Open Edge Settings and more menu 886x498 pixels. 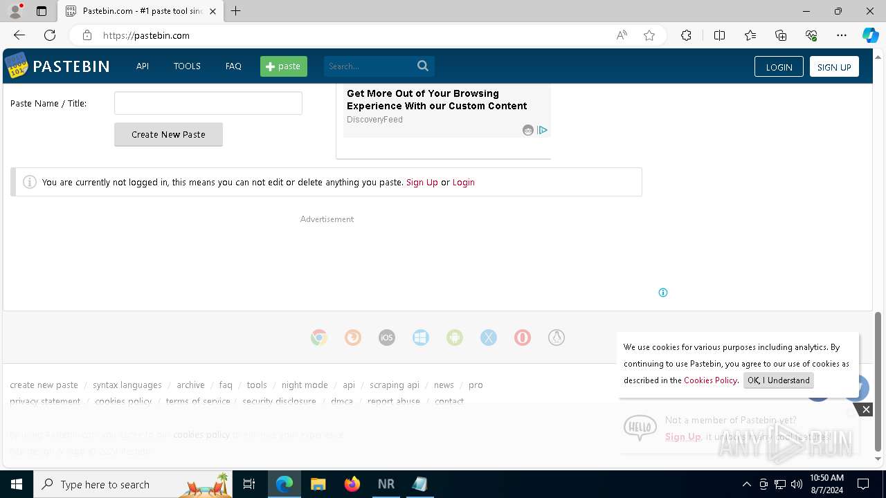coord(842,35)
